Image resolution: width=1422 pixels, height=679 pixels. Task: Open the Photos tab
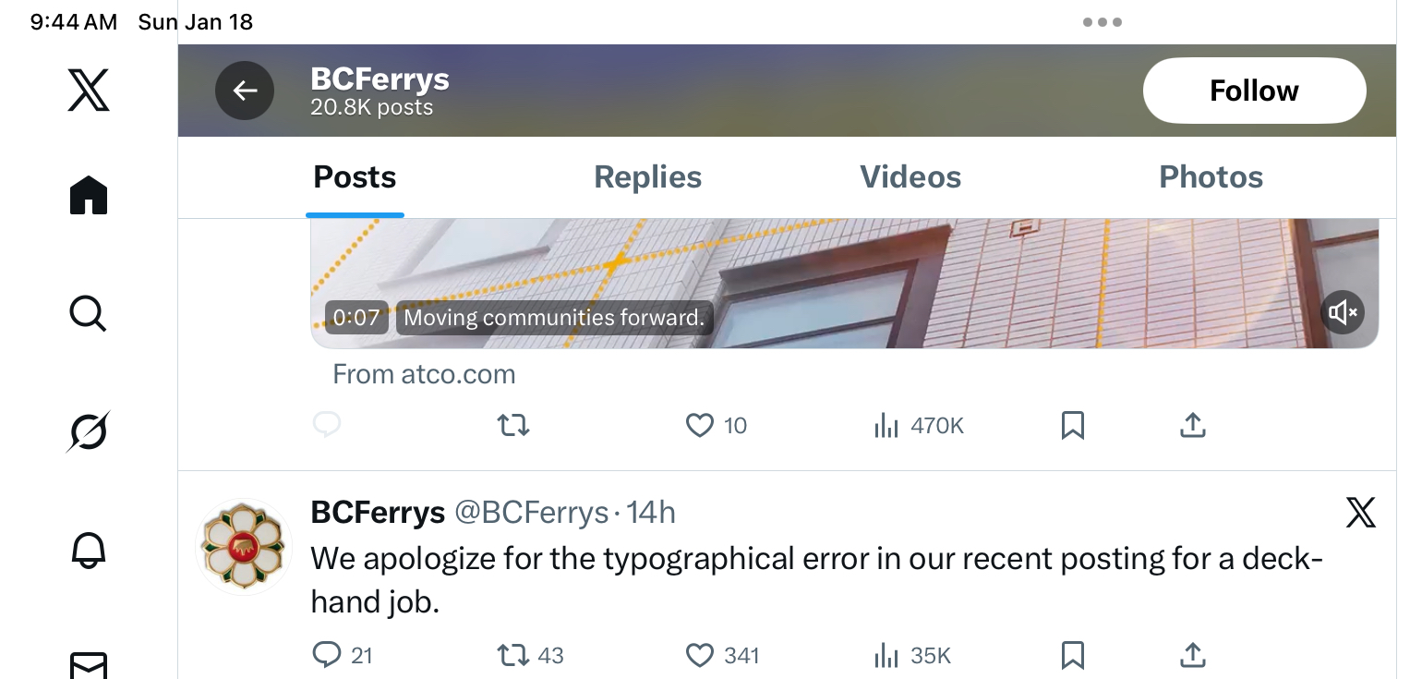[1211, 177]
